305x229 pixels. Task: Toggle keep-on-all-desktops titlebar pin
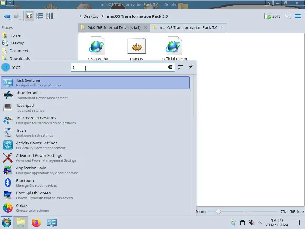10,3
